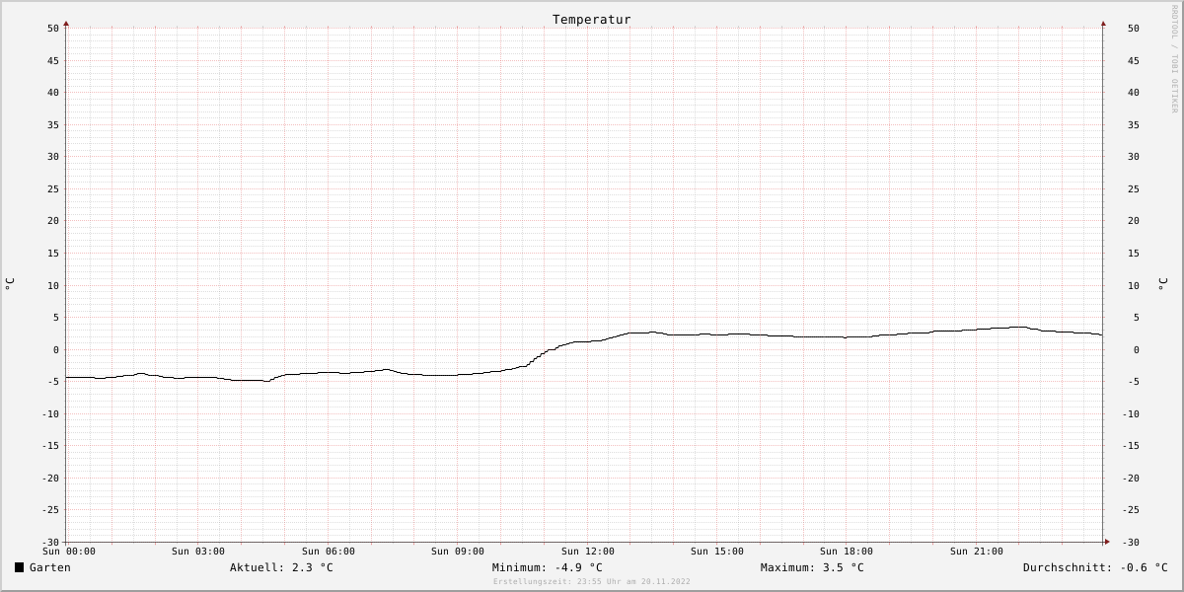The width and height of the screenshot is (1184, 592).
Task: Click the Maximum: 3.5 °C value
Action: pos(812,567)
